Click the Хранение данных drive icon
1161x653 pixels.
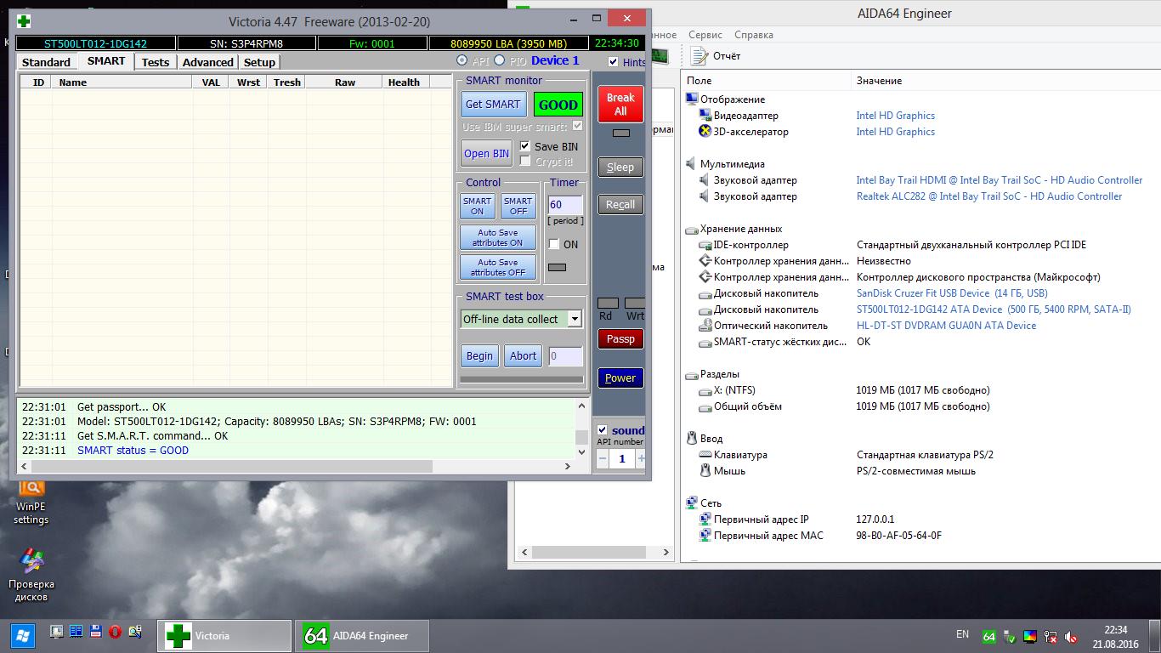(x=692, y=229)
